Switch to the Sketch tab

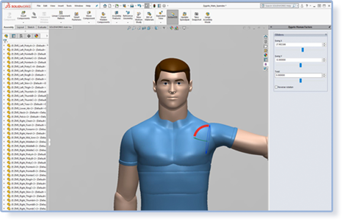pos(31,27)
